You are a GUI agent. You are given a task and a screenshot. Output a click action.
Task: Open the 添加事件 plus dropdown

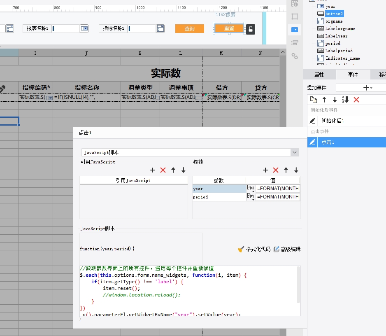(368, 88)
